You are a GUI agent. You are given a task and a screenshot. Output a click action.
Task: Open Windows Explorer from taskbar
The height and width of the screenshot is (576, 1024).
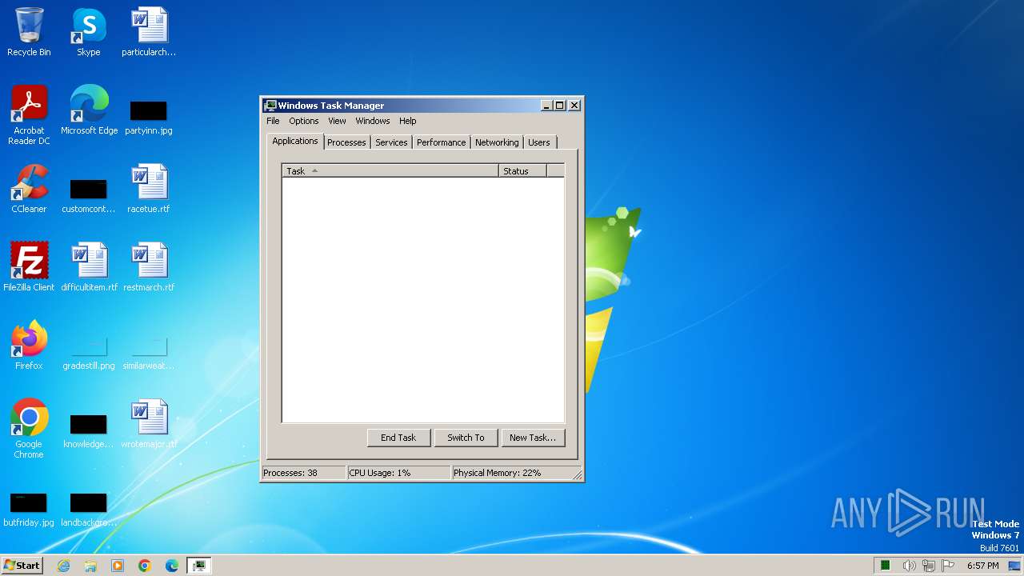point(90,566)
